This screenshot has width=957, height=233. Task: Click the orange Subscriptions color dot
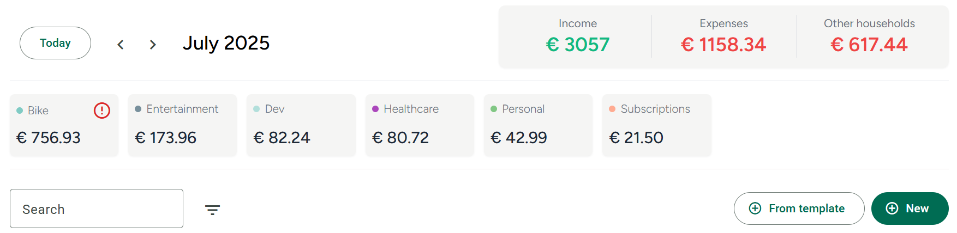click(x=612, y=109)
